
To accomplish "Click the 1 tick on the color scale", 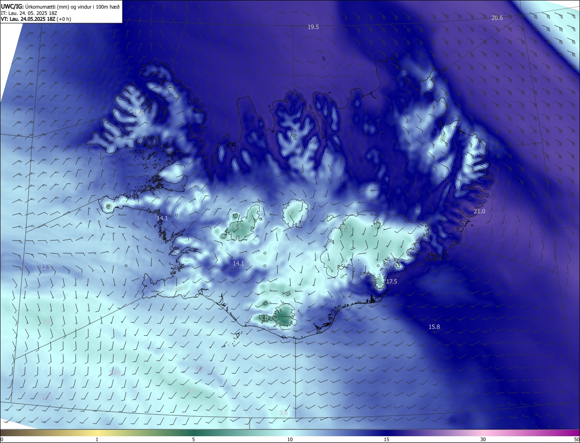I will [x=97, y=439].
